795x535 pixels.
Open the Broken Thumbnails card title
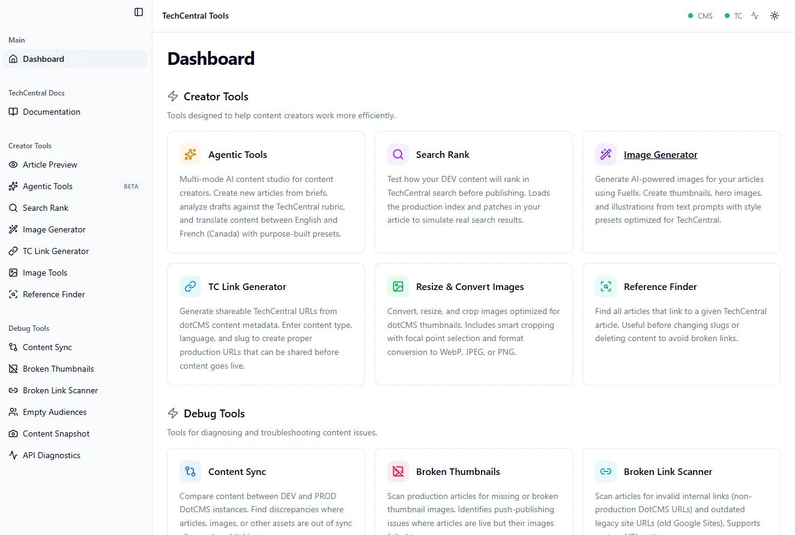pyautogui.click(x=458, y=471)
